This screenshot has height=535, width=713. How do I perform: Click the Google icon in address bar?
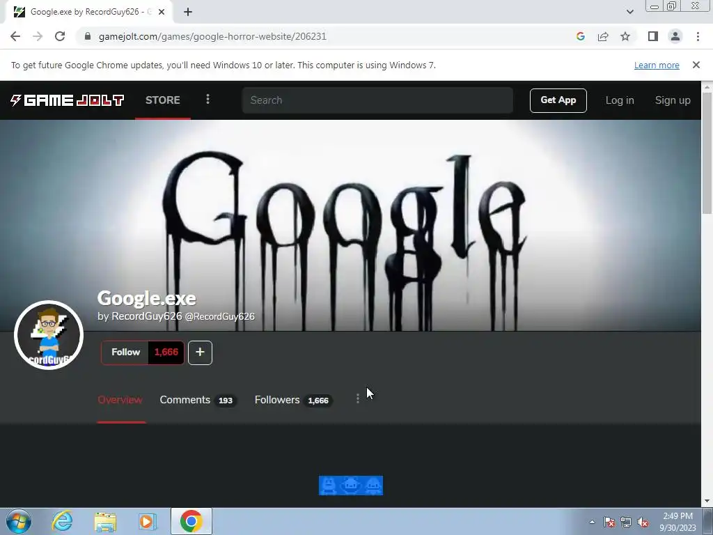click(x=580, y=36)
